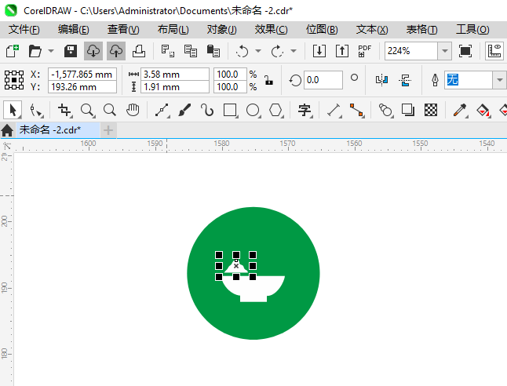The height and width of the screenshot is (386, 507).
Task: Open the 效果(C) menu
Action: tap(271, 29)
